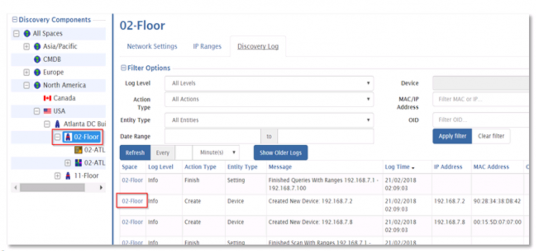Viewport: 536px width, 251px height.
Task: Switch to the IP Ranges tab
Action: click(207, 46)
